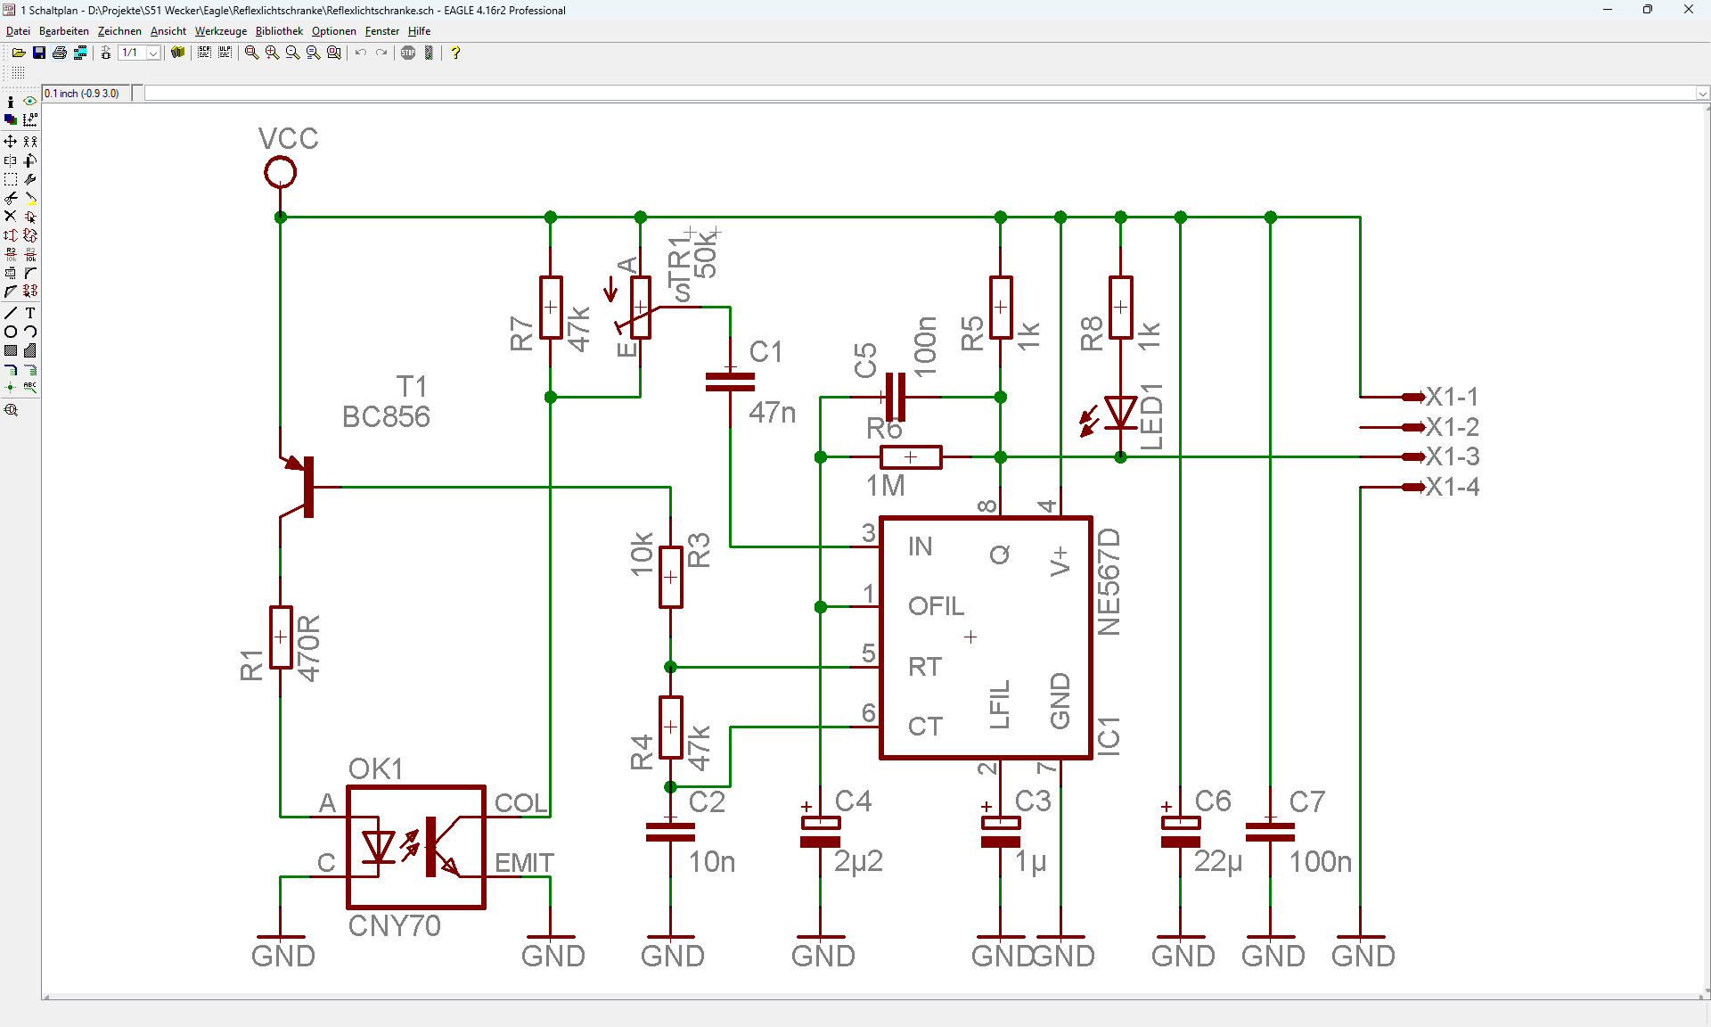Open the Display layers color icon
The width and height of the screenshot is (1711, 1027).
pyautogui.click(x=11, y=119)
